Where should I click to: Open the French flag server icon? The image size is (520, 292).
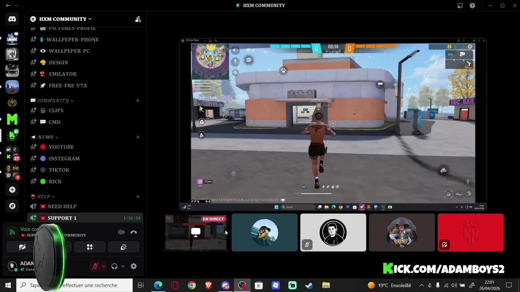pyautogui.click(x=12, y=87)
